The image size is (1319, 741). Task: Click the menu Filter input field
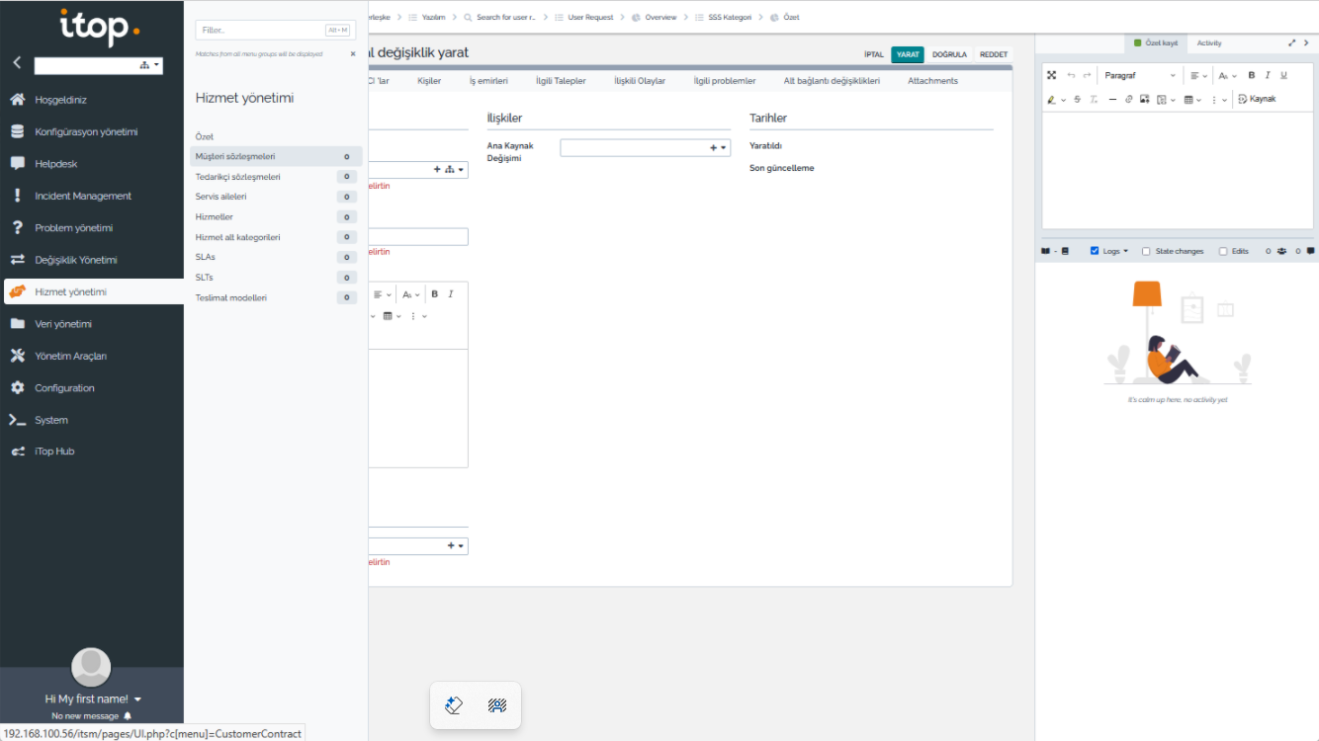point(262,31)
